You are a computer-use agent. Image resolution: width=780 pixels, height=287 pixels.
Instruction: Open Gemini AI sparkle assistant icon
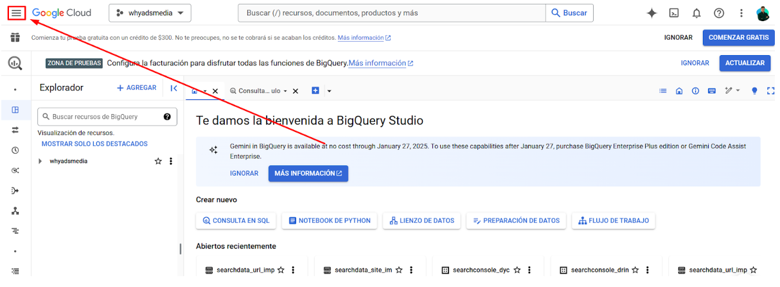click(x=651, y=13)
